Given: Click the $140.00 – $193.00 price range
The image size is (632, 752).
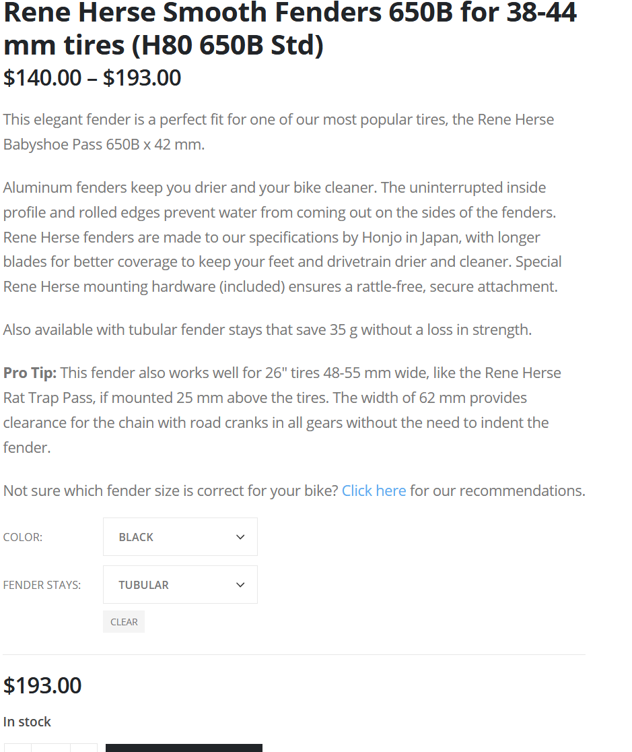Looking at the screenshot, I should [x=92, y=78].
